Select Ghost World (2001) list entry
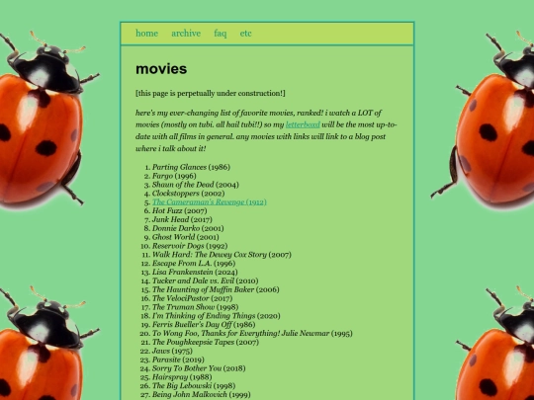Image resolution: width=534 pixels, height=400 pixels. (186, 237)
